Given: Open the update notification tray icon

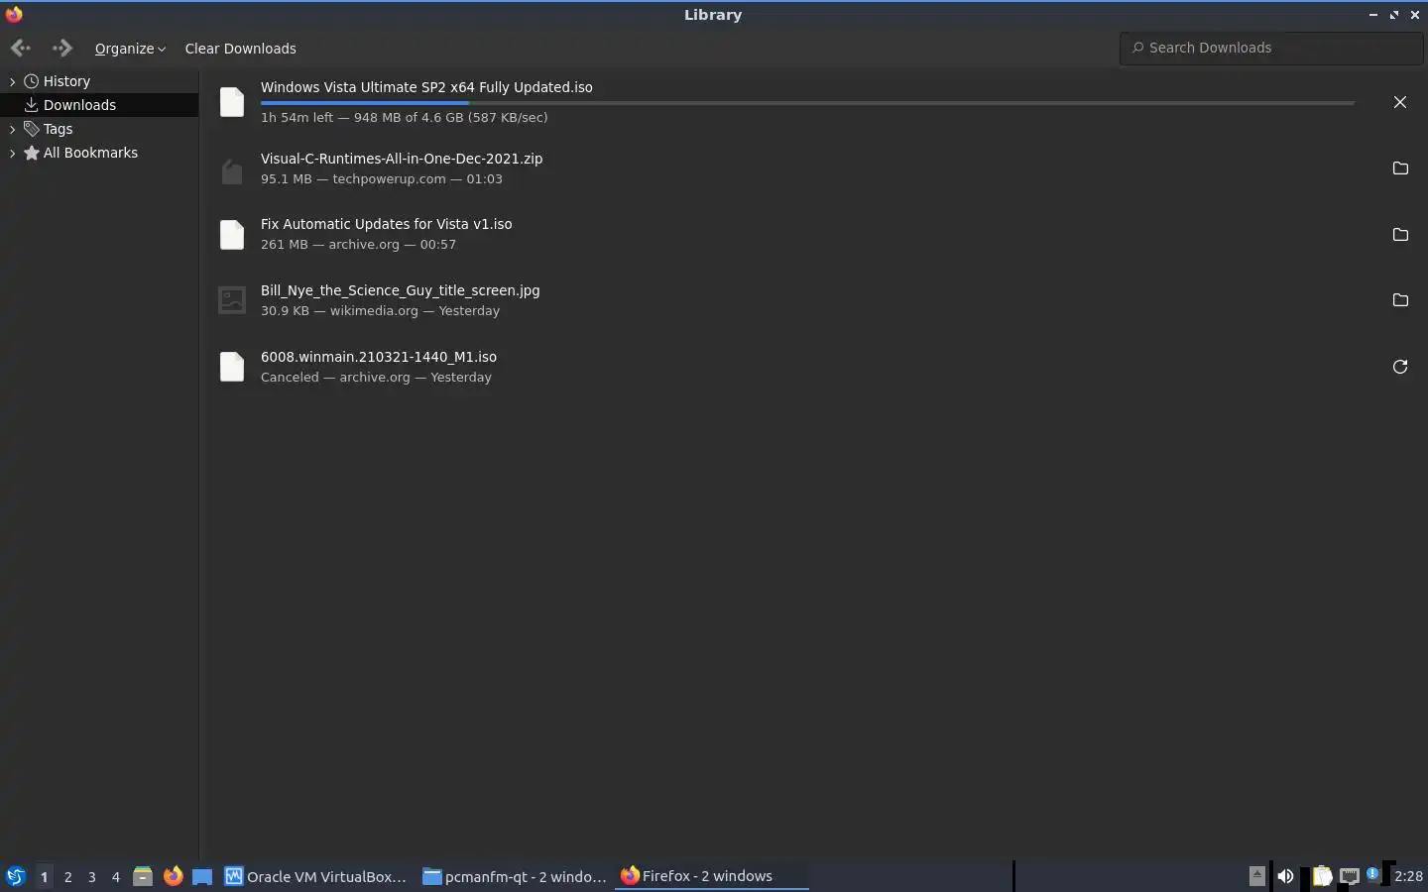Looking at the screenshot, I should tap(1372, 874).
